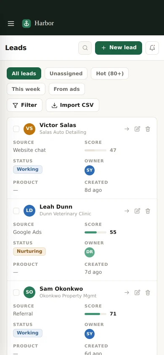Click the Import CSV button

[x=73, y=105]
